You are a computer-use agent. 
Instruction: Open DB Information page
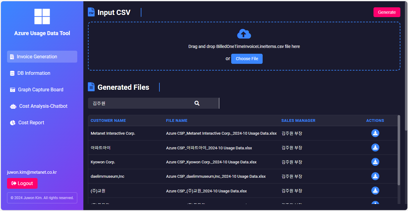[x=42, y=73]
